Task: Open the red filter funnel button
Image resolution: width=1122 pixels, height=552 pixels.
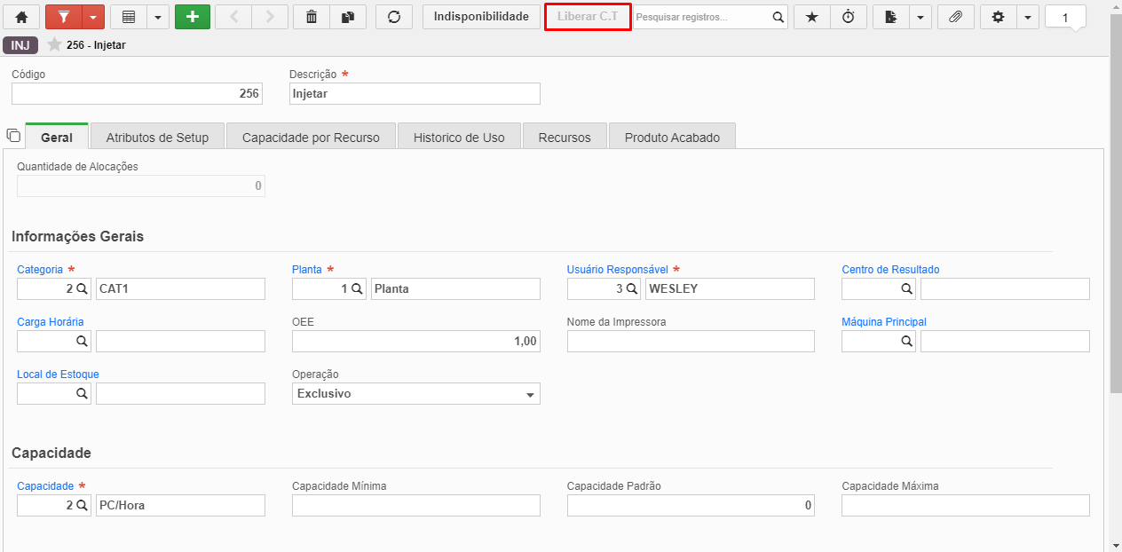Action: coord(63,17)
